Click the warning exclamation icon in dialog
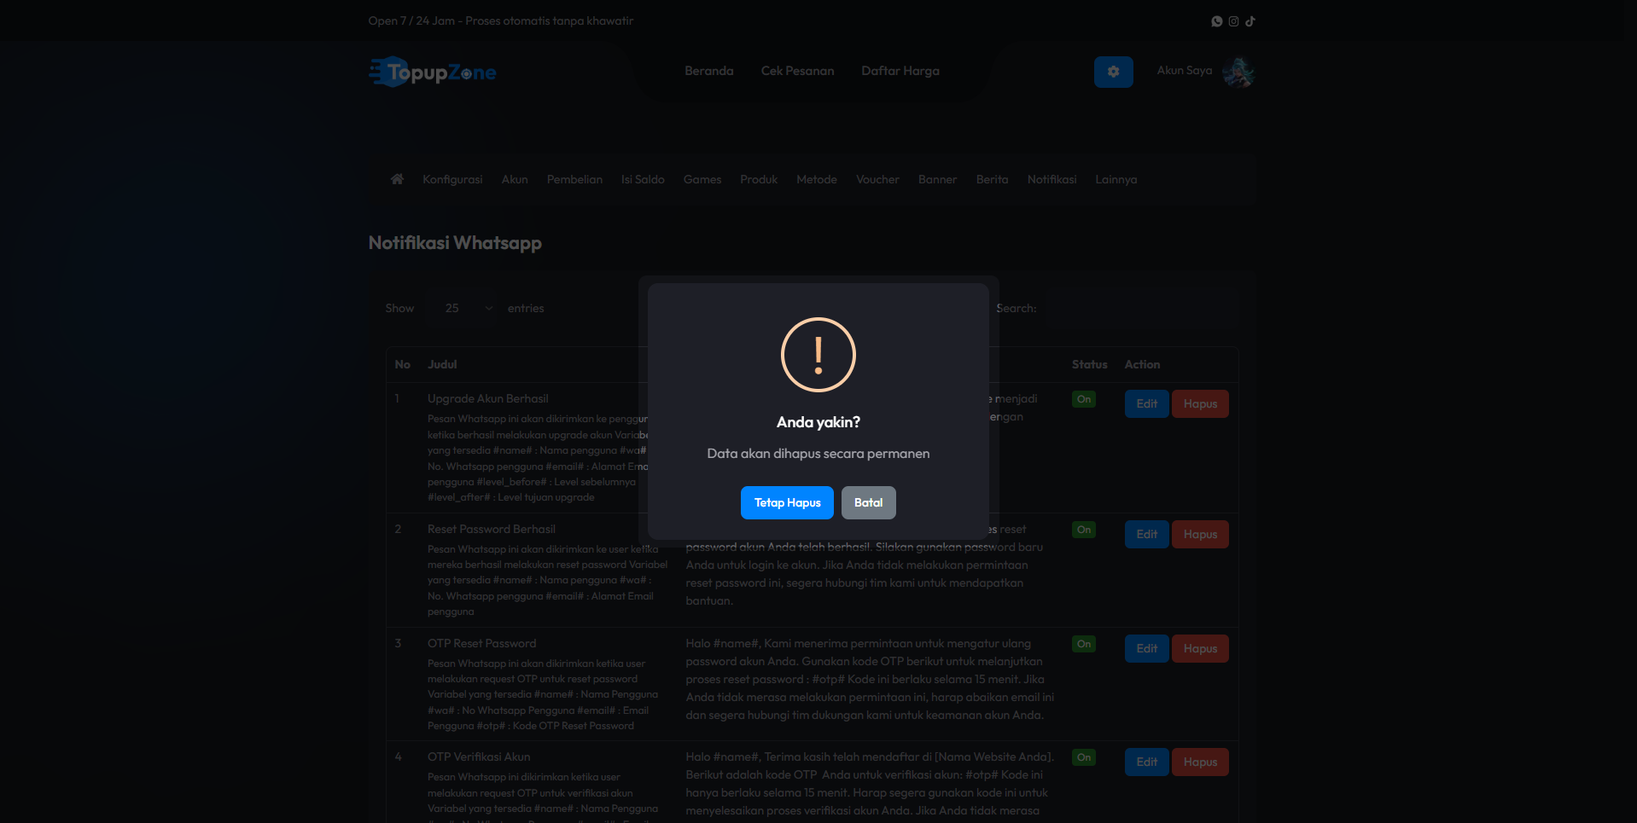The height and width of the screenshot is (823, 1637). [x=818, y=355]
